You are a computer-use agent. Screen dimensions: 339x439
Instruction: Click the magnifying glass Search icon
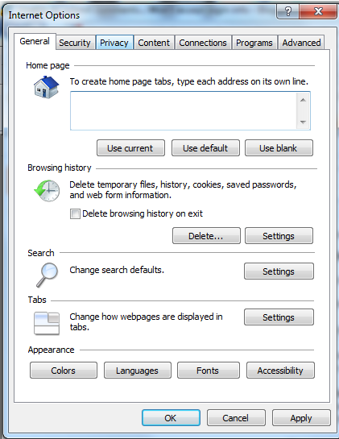pyautogui.click(x=47, y=275)
